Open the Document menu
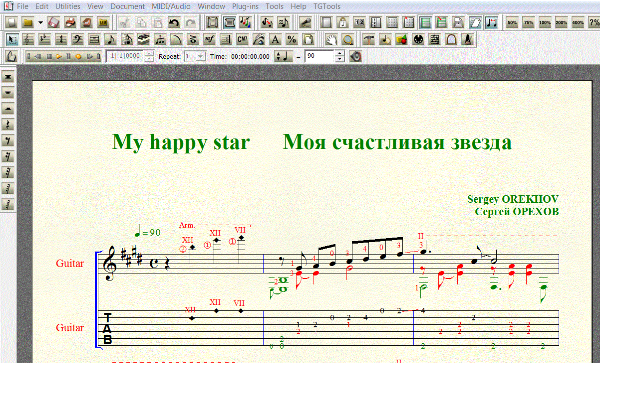The width and height of the screenshot is (636, 407). tap(128, 6)
